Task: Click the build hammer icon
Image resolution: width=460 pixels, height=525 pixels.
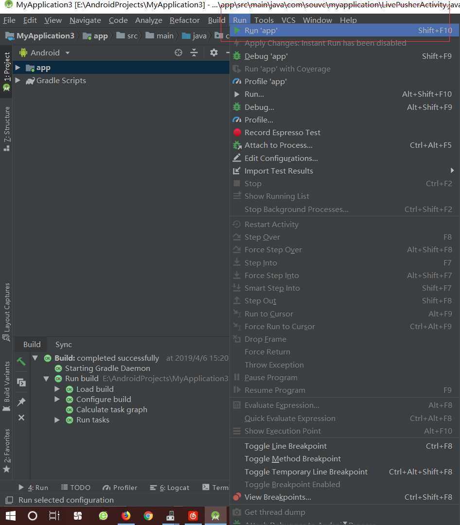Action: click(21, 361)
